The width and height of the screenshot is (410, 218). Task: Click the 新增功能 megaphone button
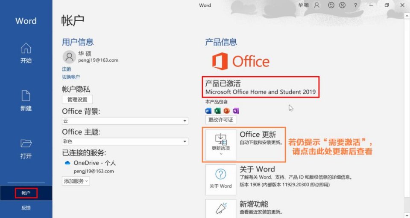pyautogui.click(x=221, y=209)
